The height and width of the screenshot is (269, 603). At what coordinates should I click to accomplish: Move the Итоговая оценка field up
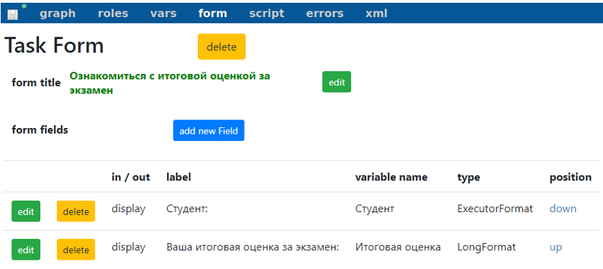(x=556, y=247)
